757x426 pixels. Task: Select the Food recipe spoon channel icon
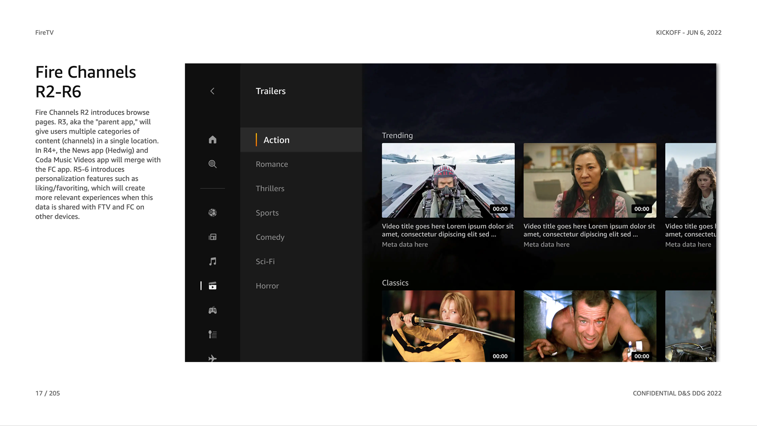tap(213, 334)
